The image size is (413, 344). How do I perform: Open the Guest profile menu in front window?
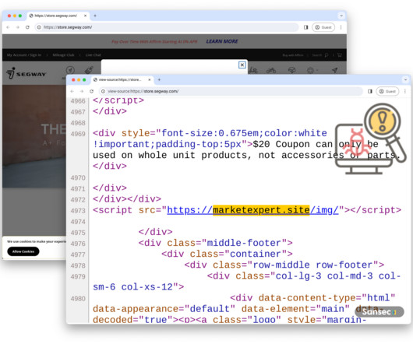pos(387,91)
